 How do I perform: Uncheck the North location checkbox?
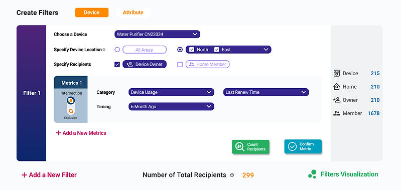tap(192, 50)
